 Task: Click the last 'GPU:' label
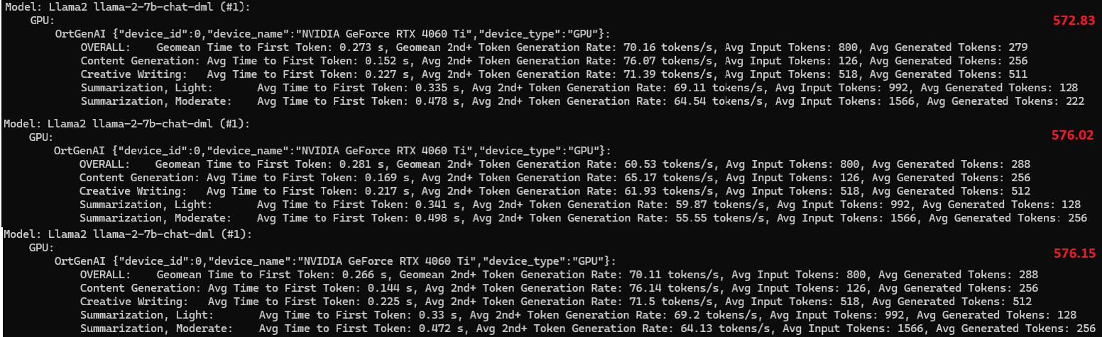click(x=40, y=248)
